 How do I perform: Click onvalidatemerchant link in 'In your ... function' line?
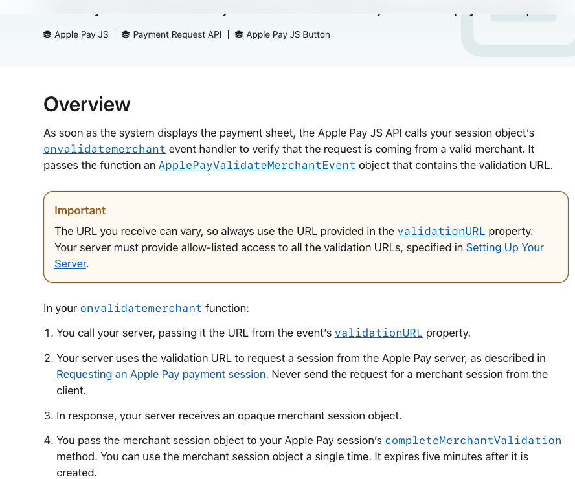[141, 308]
